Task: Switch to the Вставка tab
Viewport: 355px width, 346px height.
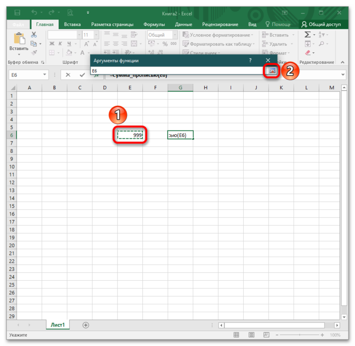Action: point(72,25)
